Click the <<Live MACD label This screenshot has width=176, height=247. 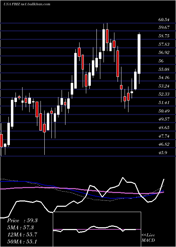148,238
